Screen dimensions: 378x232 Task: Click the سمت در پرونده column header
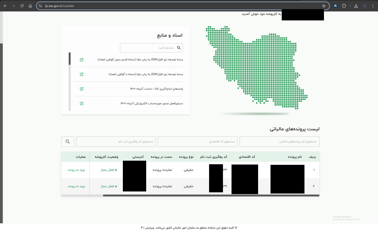pyautogui.click(x=161, y=157)
